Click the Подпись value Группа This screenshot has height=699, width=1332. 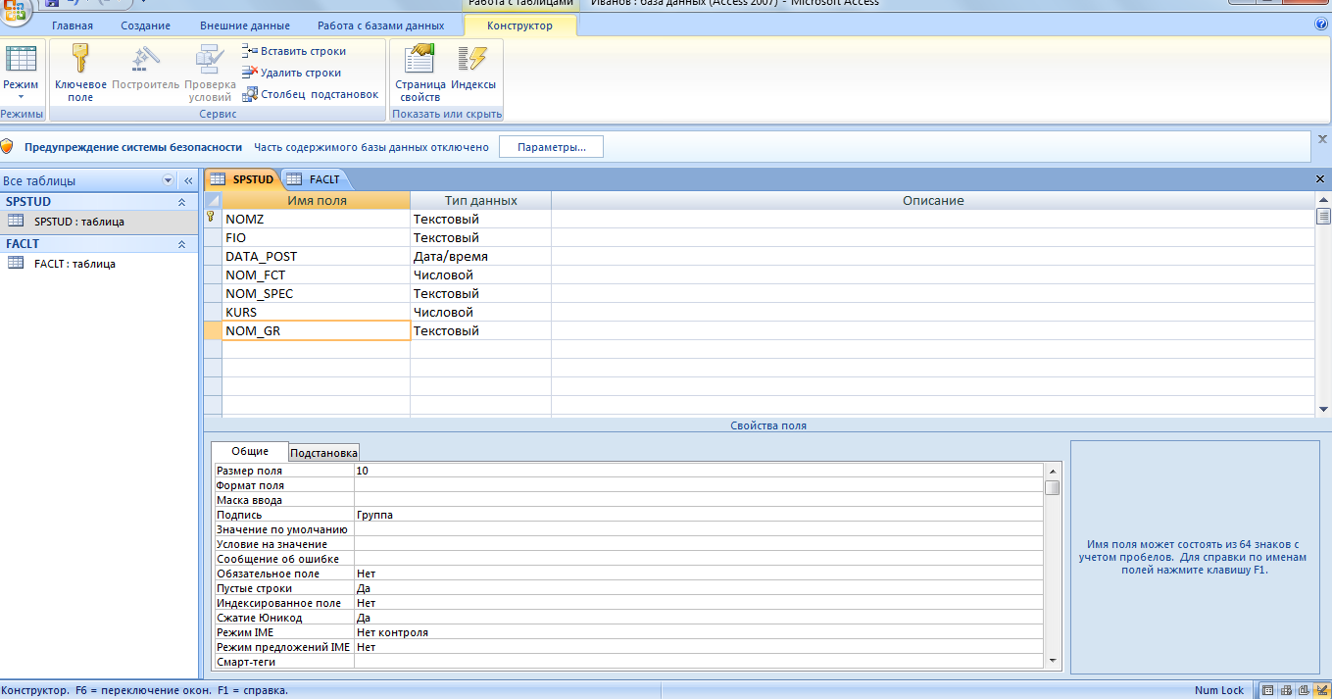click(699, 515)
